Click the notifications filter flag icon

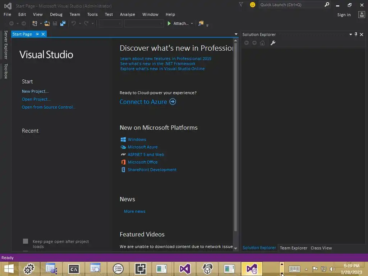pyautogui.click(x=241, y=4)
